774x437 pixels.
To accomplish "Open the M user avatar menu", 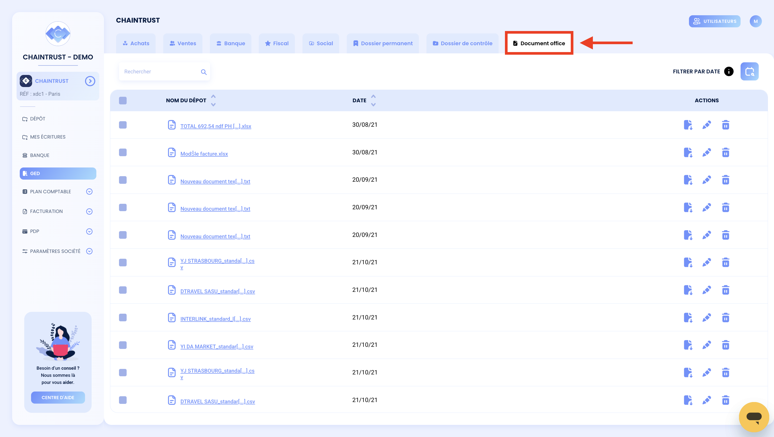I will click(x=755, y=21).
